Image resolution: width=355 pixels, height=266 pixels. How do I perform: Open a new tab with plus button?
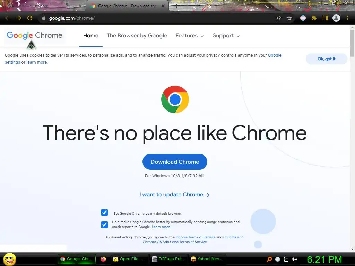click(176, 6)
